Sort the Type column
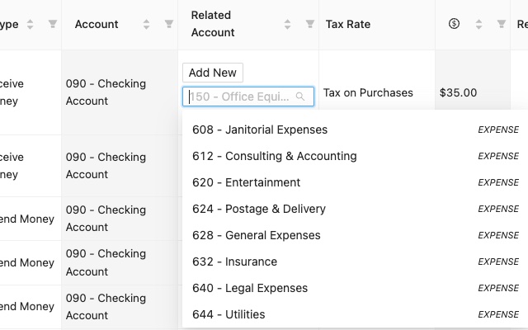 click(31, 25)
